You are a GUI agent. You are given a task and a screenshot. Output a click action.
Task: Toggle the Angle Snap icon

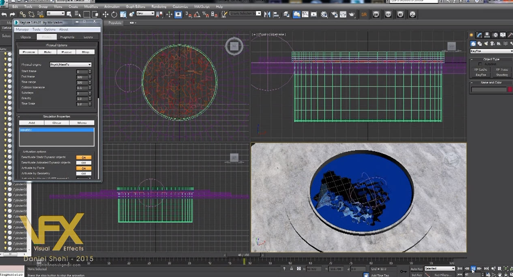tap(197, 15)
